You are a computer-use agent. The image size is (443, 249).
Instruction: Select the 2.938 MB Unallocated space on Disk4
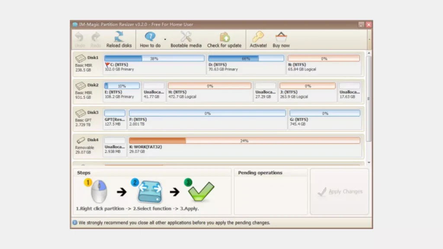(x=115, y=146)
